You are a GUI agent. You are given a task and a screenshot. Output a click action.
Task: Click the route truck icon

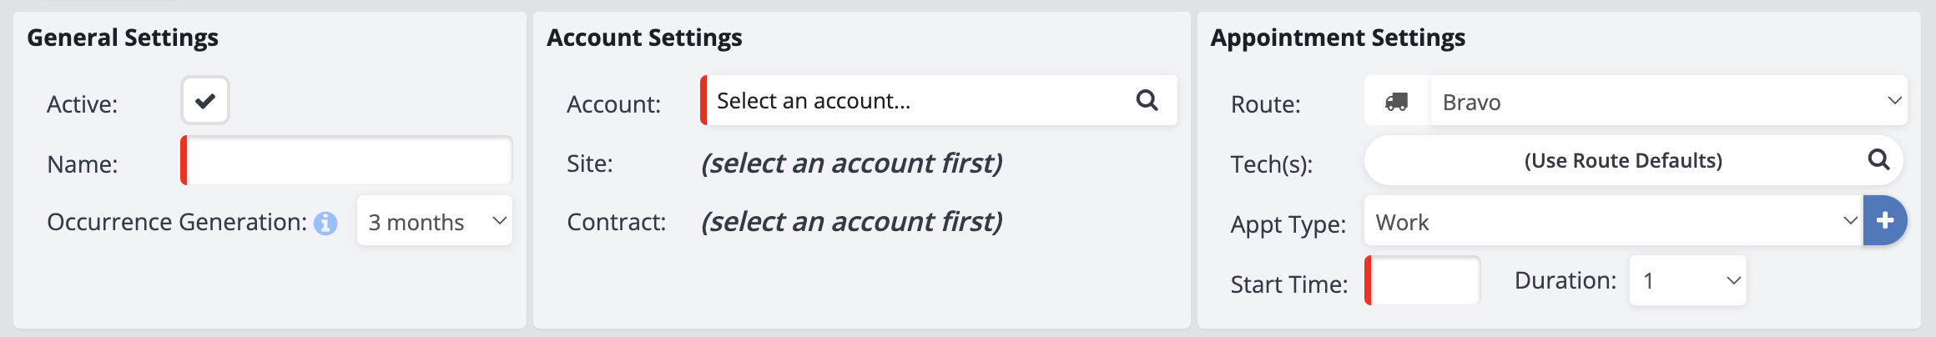pos(1397,102)
